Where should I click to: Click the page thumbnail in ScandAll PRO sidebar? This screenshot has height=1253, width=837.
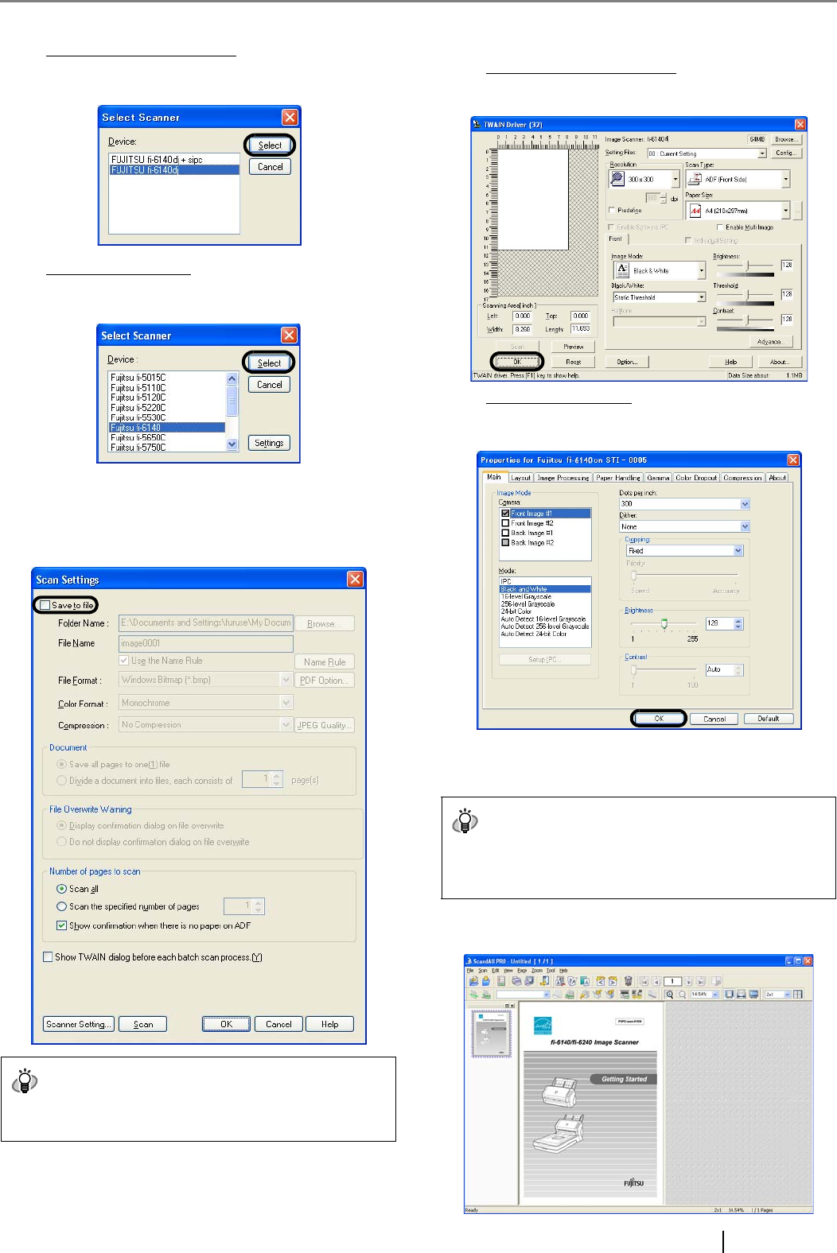pos(491,1034)
